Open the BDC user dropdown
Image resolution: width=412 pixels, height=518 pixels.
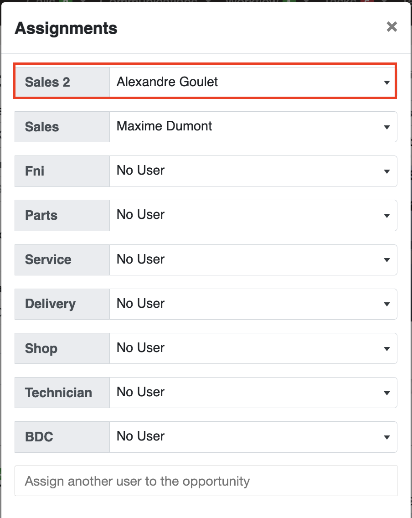(x=253, y=437)
